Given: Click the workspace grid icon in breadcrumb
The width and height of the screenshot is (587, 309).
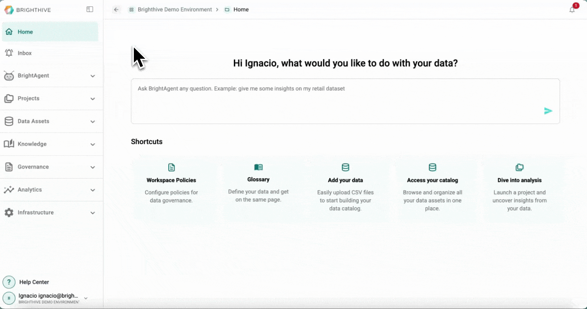Looking at the screenshot, I should coord(131,9).
